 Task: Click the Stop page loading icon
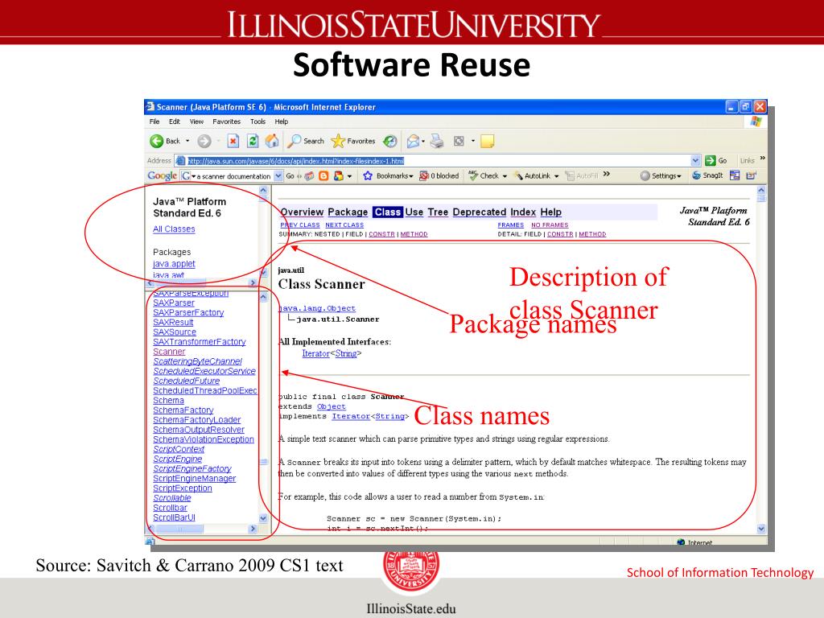233,141
